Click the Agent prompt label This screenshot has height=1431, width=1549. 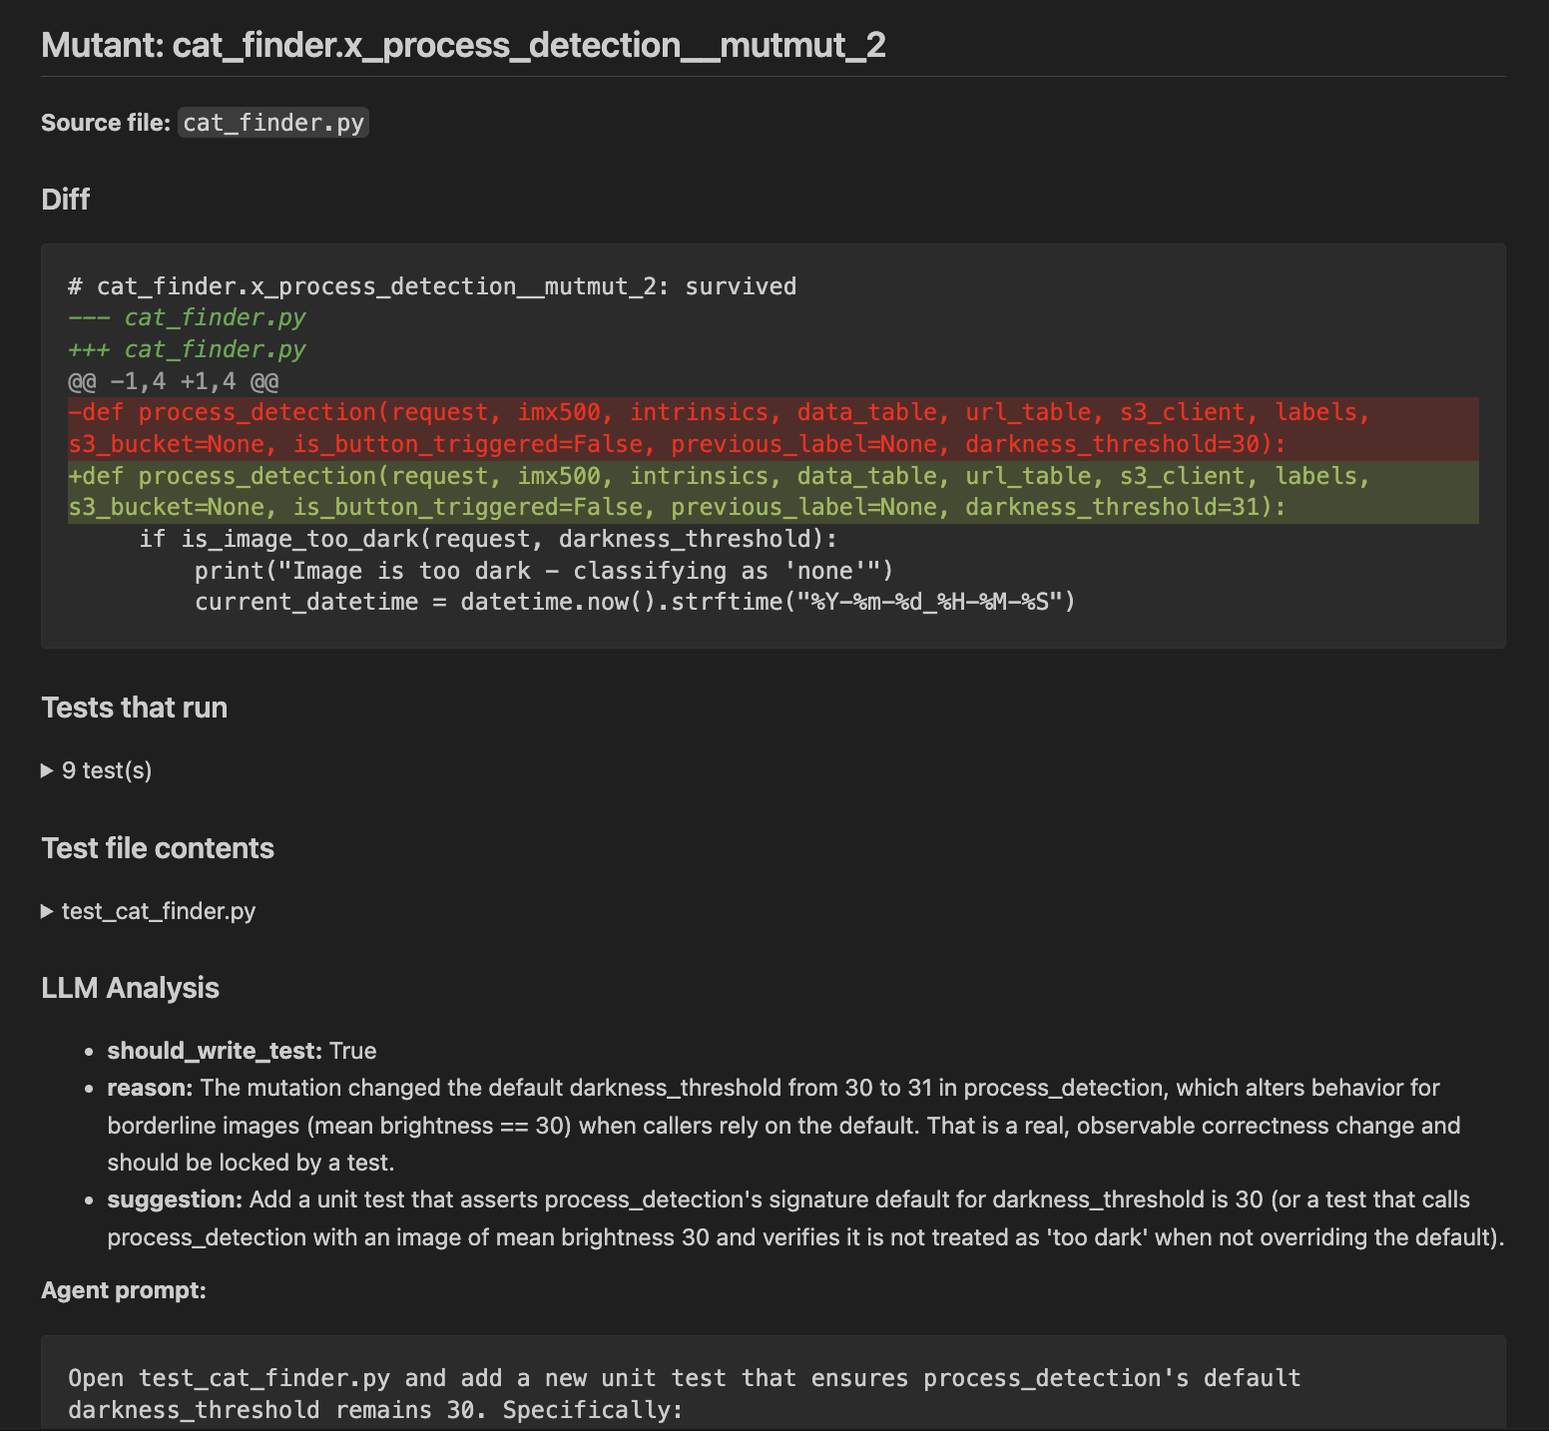click(123, 1289)
